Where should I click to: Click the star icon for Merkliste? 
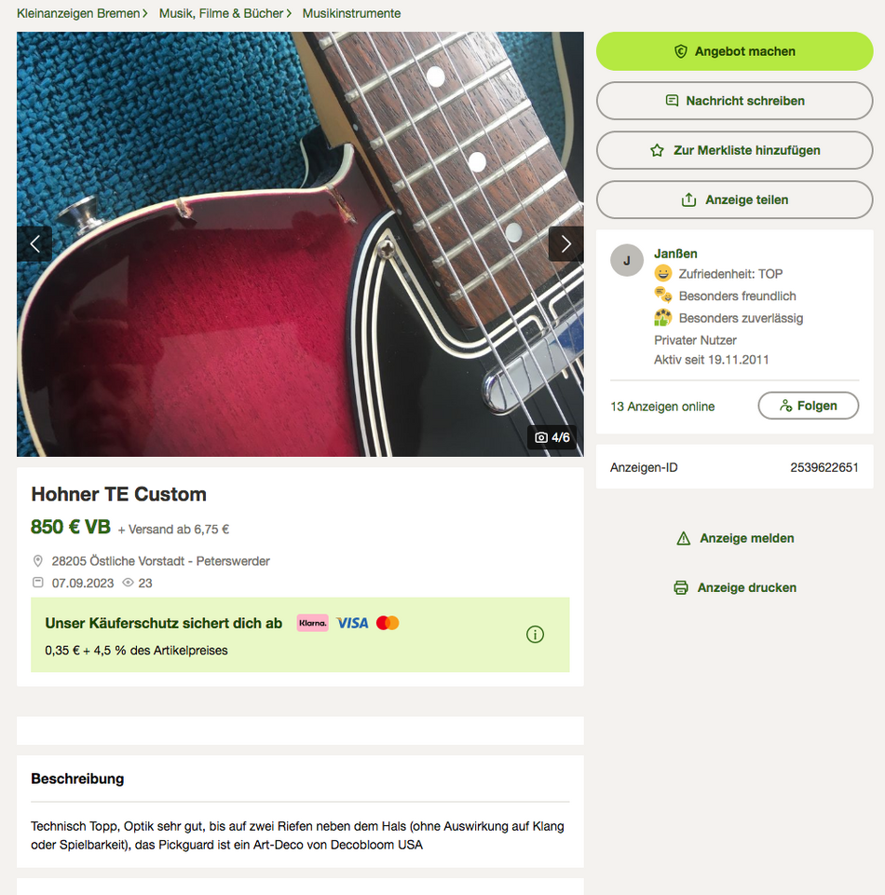coord(657,150)
